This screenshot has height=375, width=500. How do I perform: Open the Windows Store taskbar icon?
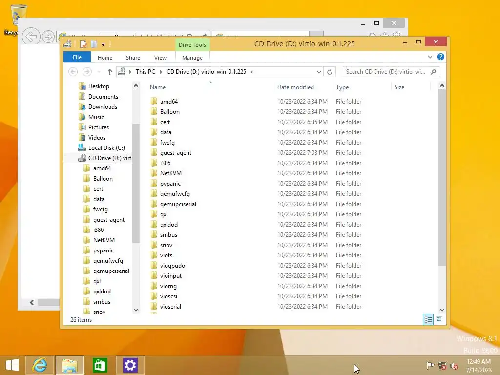[100, 365]
